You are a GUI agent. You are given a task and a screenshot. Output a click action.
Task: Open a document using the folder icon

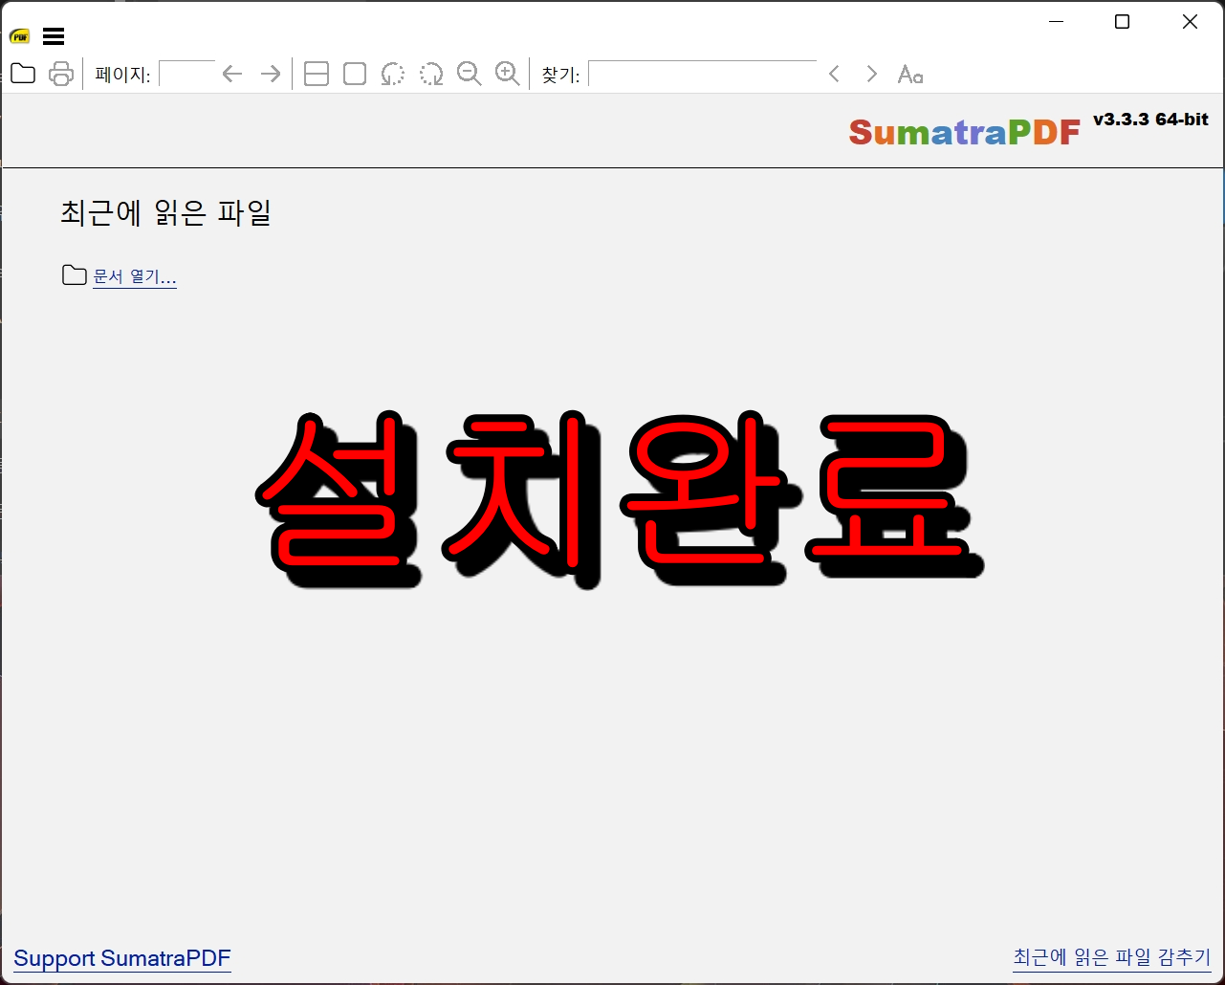(x=22, y=74)
